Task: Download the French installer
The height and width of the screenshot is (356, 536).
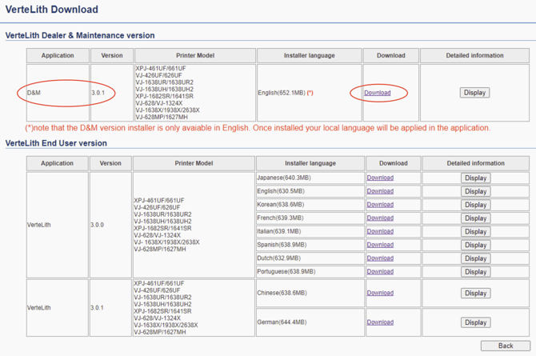Action: pos(380,218)
